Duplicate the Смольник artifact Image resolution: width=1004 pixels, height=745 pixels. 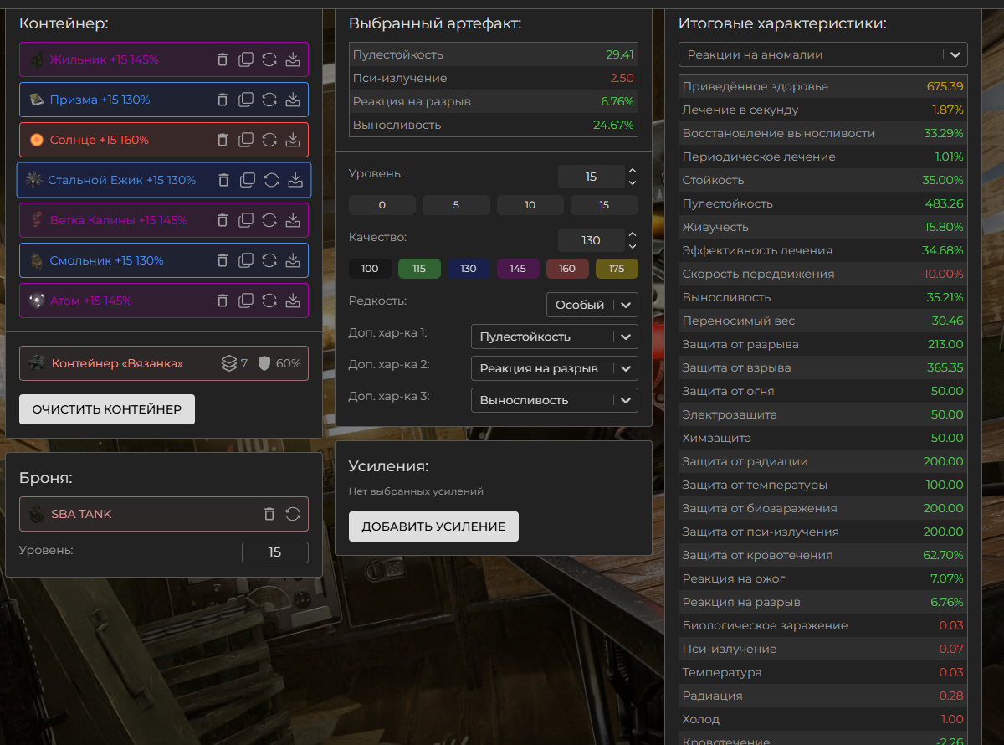[x=246, y=260]
